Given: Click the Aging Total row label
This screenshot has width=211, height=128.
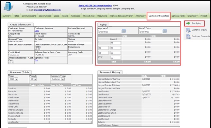Looking at the screenshot, I should 113,62.
